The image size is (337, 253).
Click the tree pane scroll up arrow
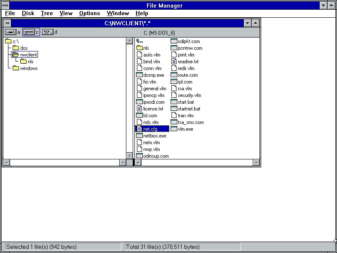[129, 41]
